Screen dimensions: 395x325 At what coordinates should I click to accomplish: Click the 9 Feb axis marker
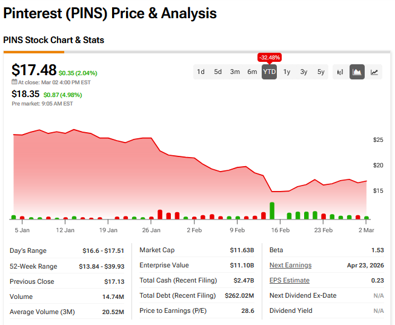coord(237,230)
